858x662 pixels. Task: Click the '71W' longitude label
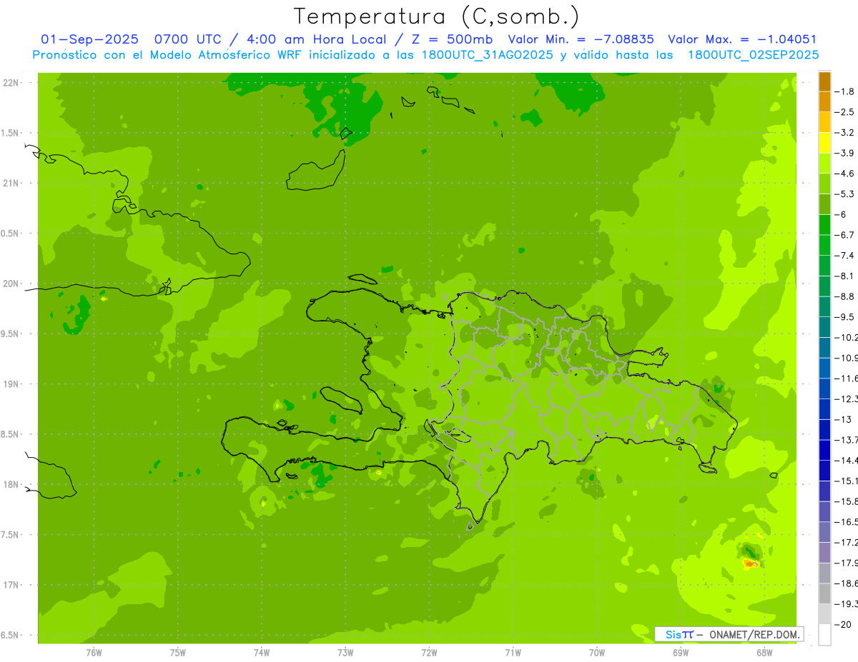click(x=513, y=653)
